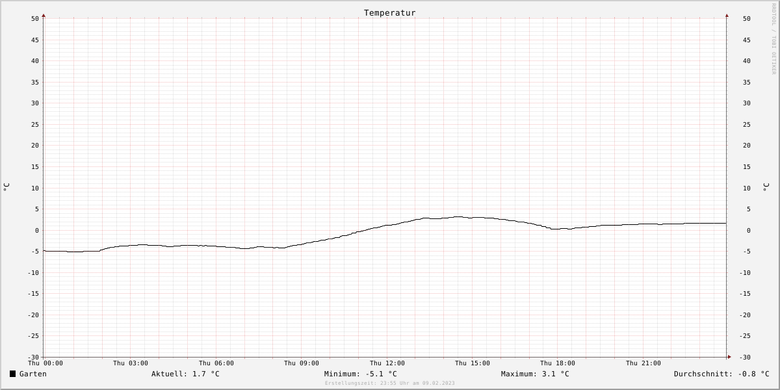Screen dimensions: 780x390
Task: Select the Garten legend label
Action: pyautogui.click(x=33, y=374)
